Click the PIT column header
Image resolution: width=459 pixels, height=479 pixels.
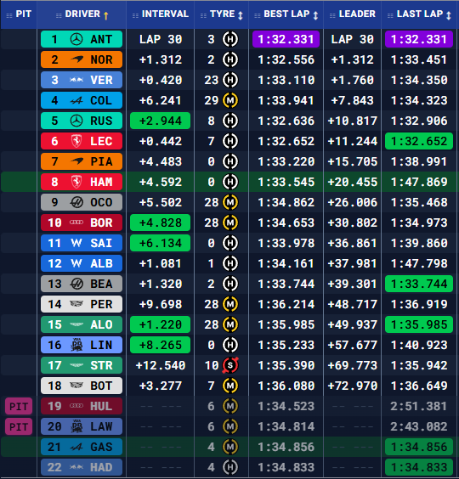coord(19,14)
